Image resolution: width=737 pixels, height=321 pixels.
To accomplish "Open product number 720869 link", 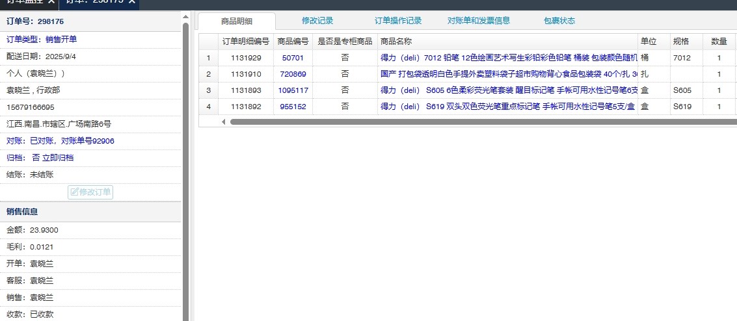I will 293,74.
